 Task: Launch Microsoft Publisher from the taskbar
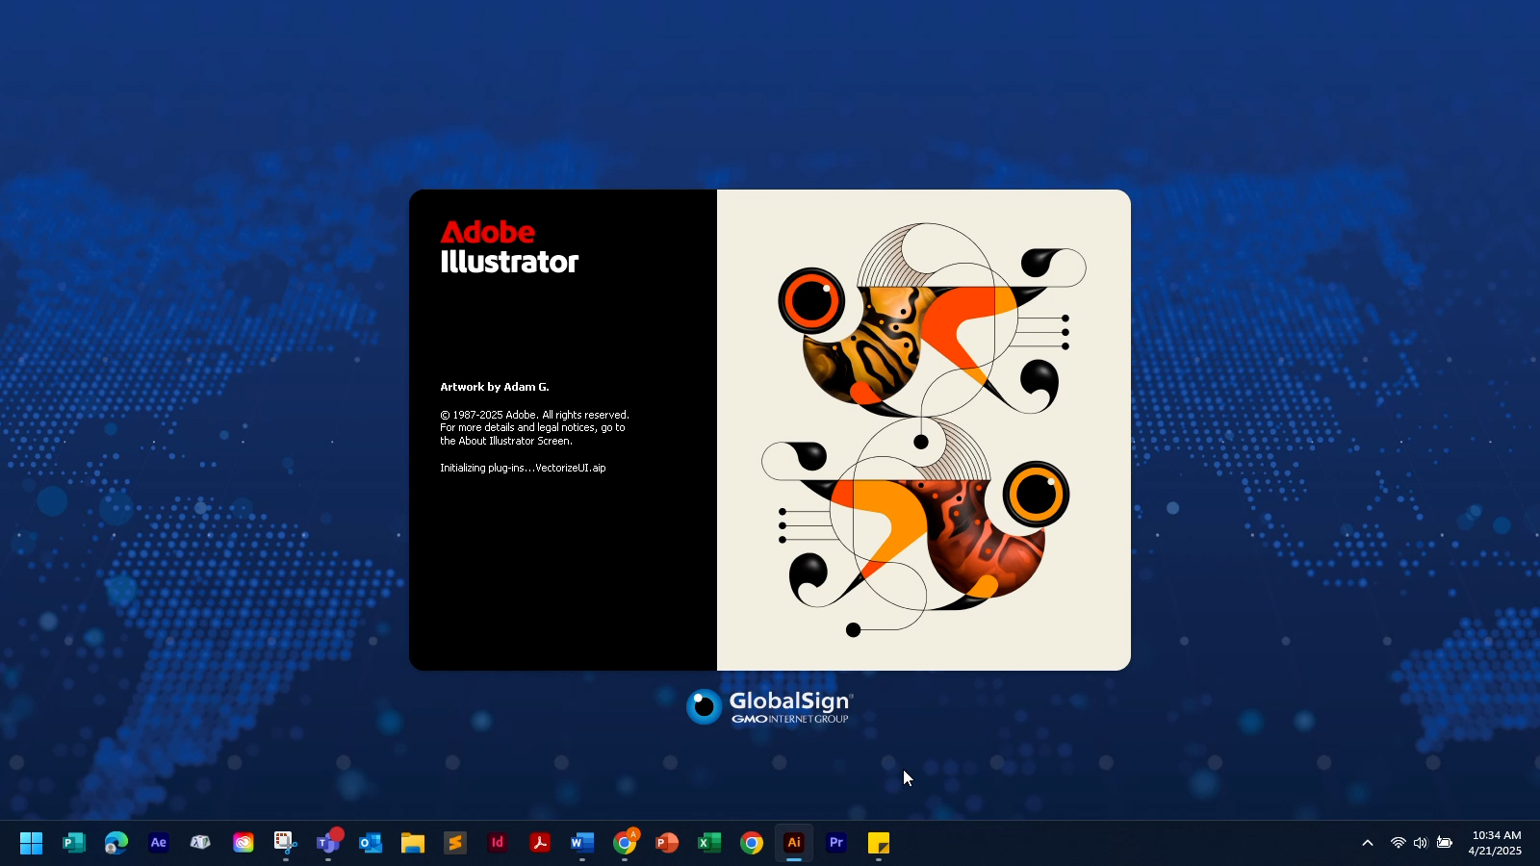[x=73, y=843]
